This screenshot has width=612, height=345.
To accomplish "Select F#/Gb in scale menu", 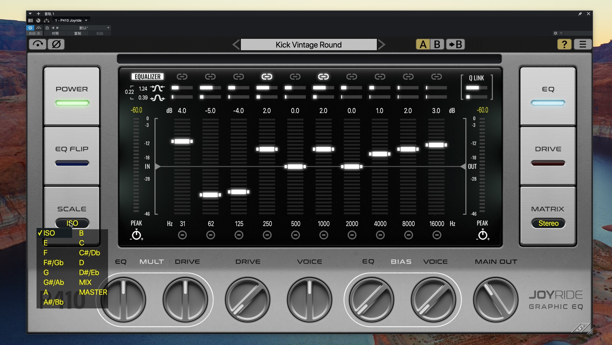I will (x=54, y=263).
